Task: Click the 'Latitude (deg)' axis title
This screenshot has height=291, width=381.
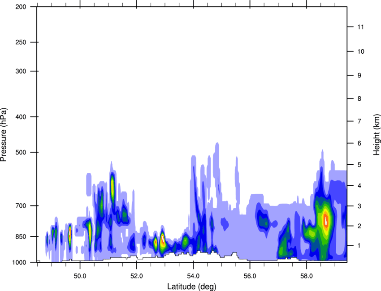Action: coord(191,287)
